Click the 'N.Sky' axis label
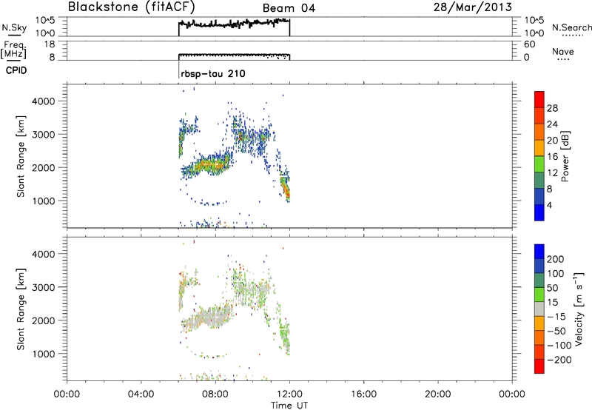The image size is (592, 410). coord(14,28)
